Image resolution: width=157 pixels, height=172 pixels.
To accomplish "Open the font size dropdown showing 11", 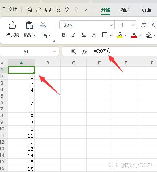I will [126, 25].
